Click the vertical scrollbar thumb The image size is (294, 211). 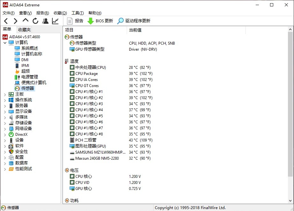coord(290,104)
